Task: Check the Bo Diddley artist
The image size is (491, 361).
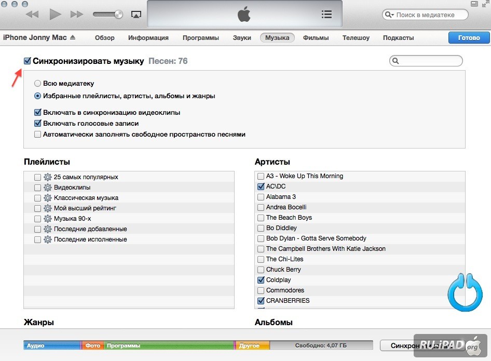Action: point(261,228)
